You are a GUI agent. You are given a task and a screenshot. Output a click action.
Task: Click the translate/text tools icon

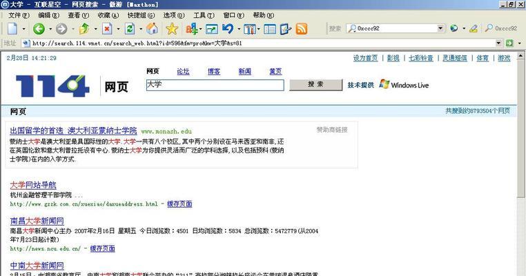click(191, 29)
